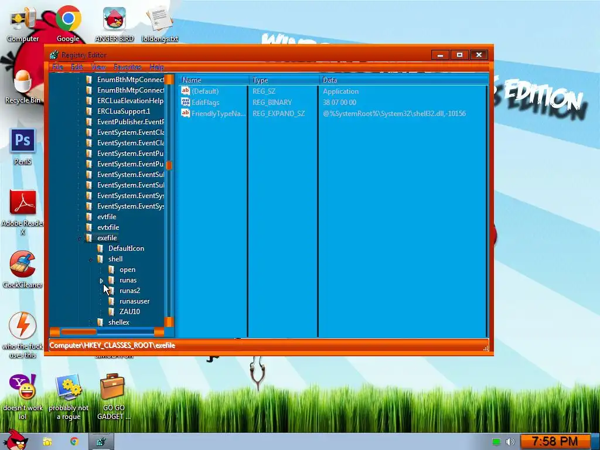The width and height of the screenshot is (600, 450).
Task: Click the ZAU10 folder icon
Action: 111,312
